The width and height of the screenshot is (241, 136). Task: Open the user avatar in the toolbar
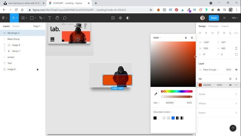point(203,18)
